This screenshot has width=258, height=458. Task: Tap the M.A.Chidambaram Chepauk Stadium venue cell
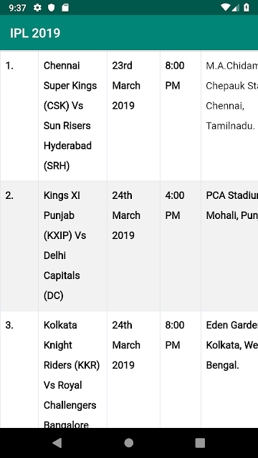point(229,116)
